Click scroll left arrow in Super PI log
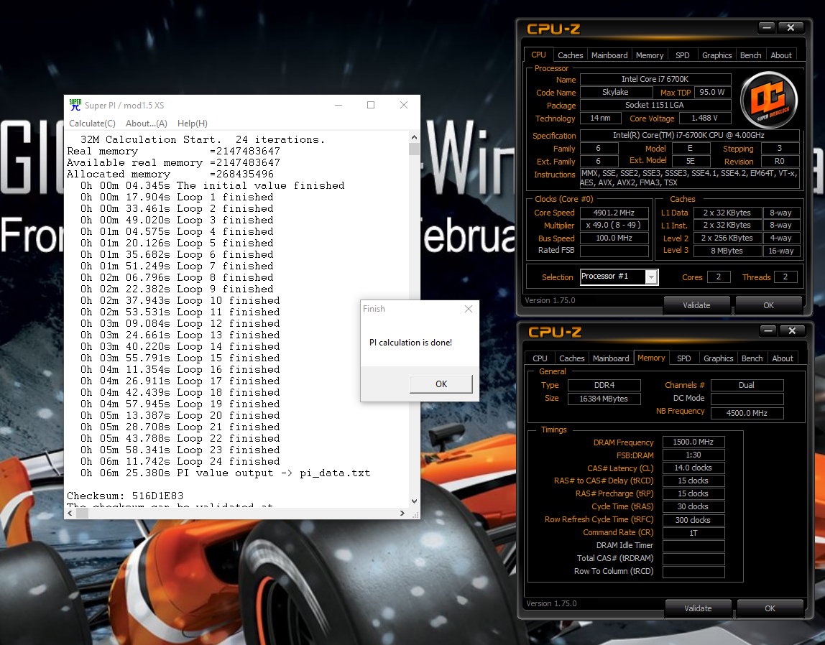 tap(70, 513)
